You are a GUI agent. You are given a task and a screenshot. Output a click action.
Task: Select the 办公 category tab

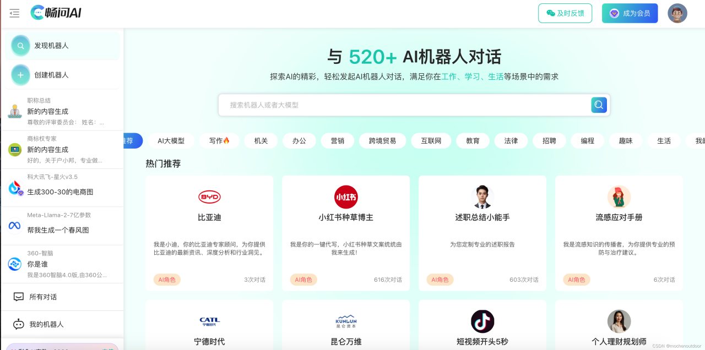[x=299, y=141]
